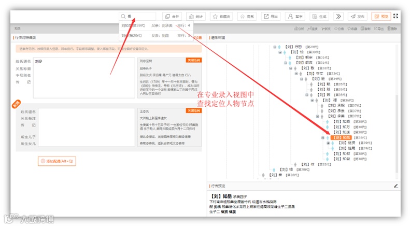Select the orange highlighted 【刘】知岳 node
411x227 pixels.
[341, 138]
